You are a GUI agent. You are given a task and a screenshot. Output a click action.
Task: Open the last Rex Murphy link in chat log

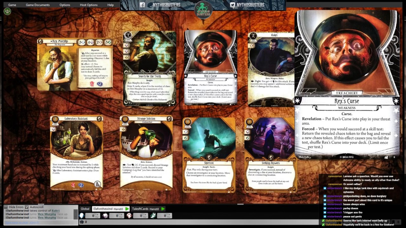(x=47, y=218)
